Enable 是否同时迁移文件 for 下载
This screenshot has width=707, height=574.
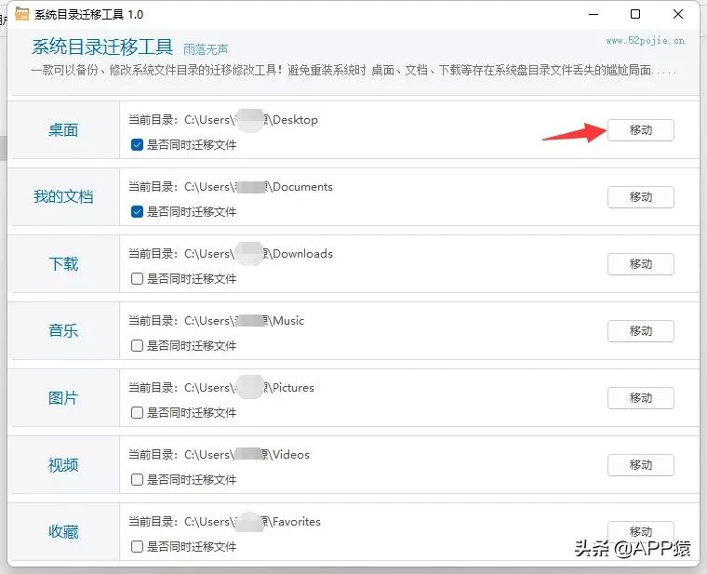tap(138, 279)
